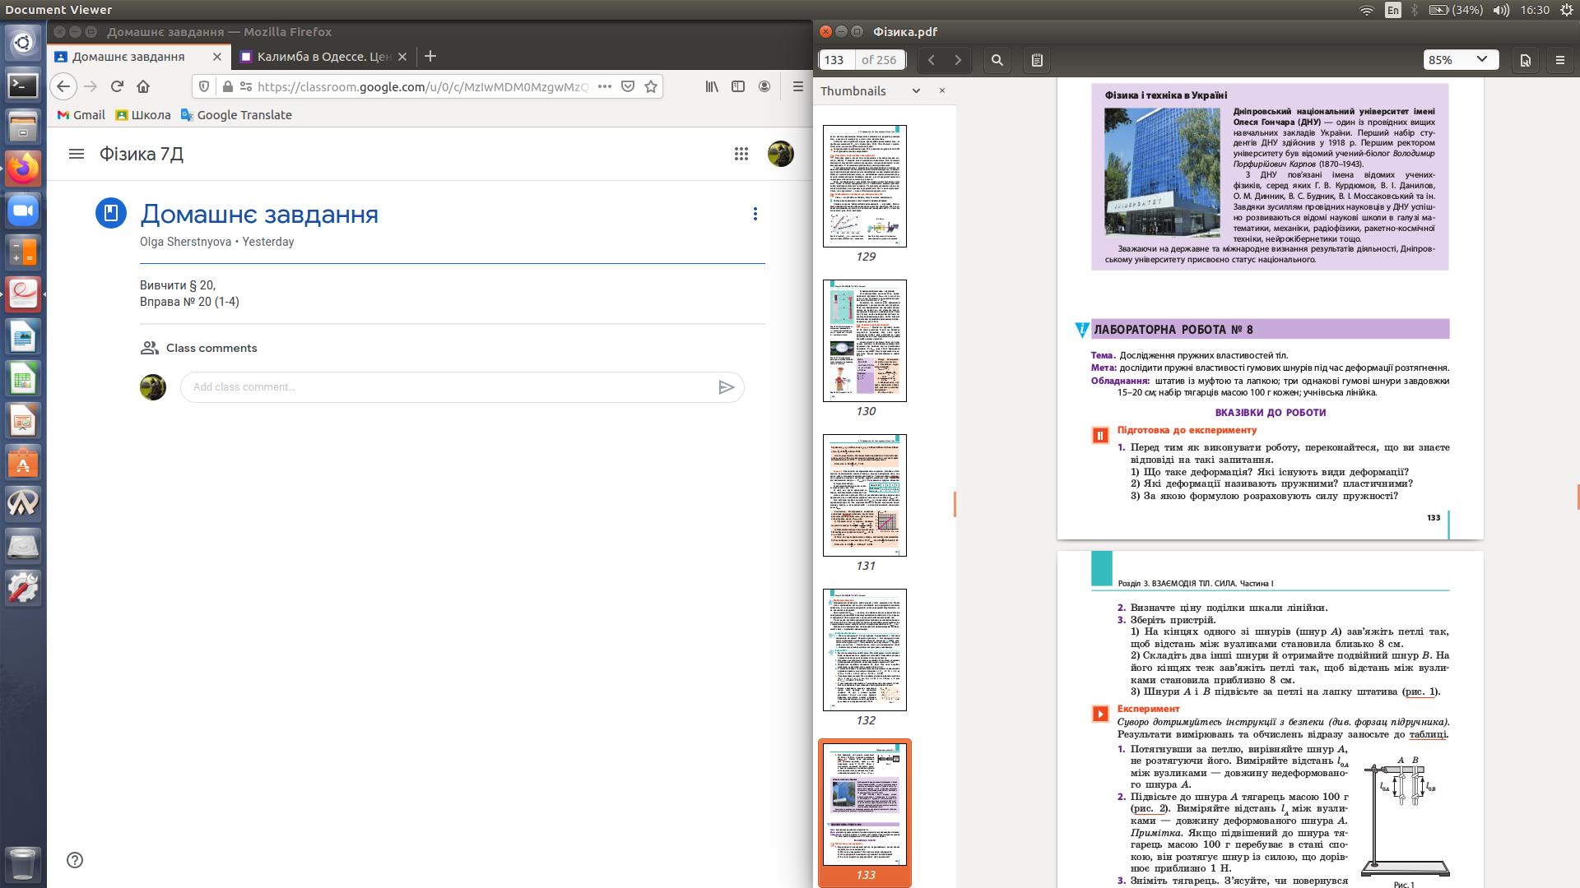Open the Google apps grid icon
1580x888 pixels.
point(741,154)
